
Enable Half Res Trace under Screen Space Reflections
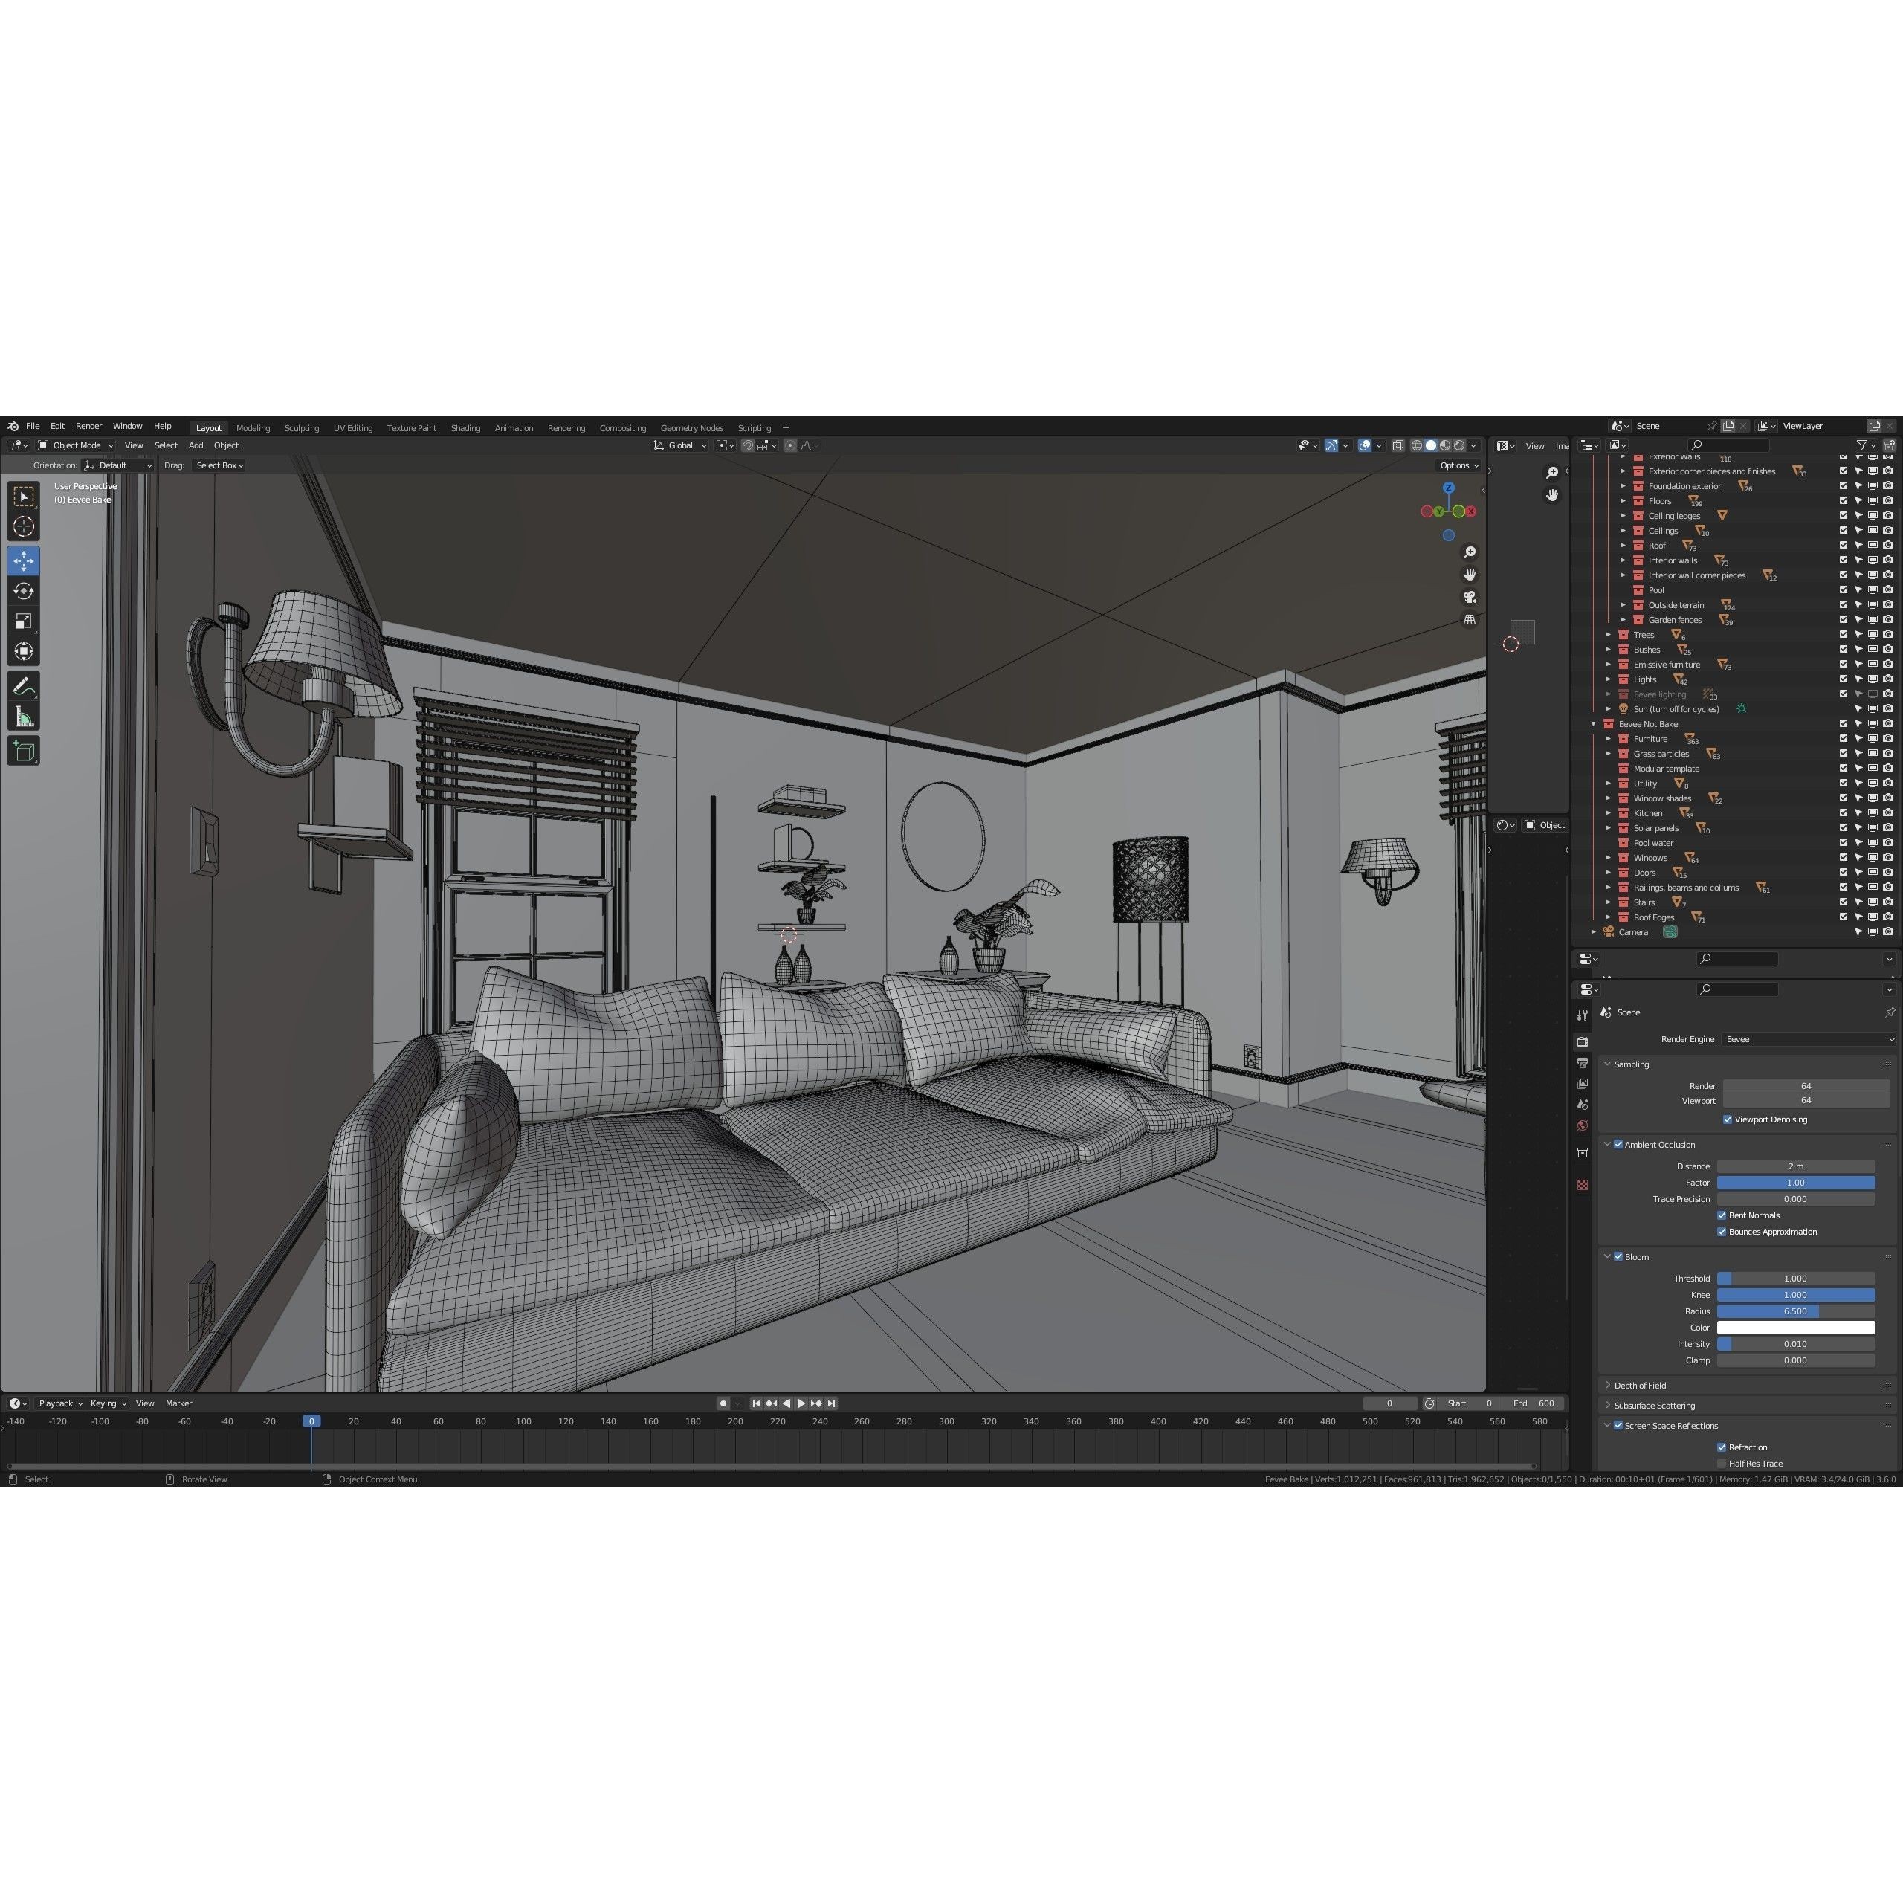coord(1721,1463)
